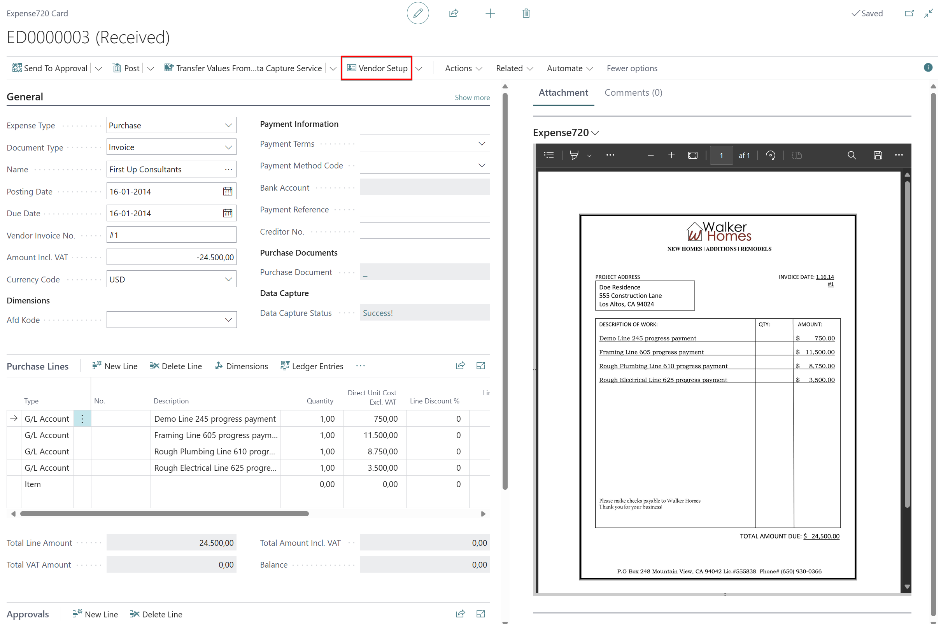Click the PDF zoom out minus
This screenshot has width=941, height=624.
coord(650,155)
